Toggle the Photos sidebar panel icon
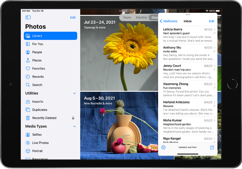 pyautogui.click(x=28, y=18)
